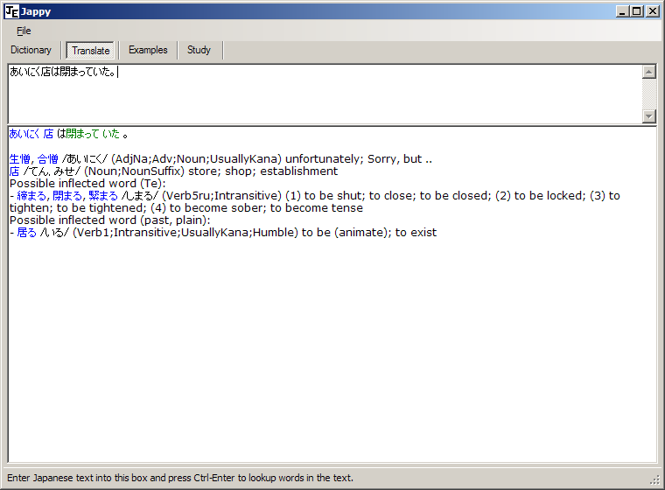This screenshot has width=665, height=490.
Task: Follow the 生憎 dictionary link
Action: [21, 159]
